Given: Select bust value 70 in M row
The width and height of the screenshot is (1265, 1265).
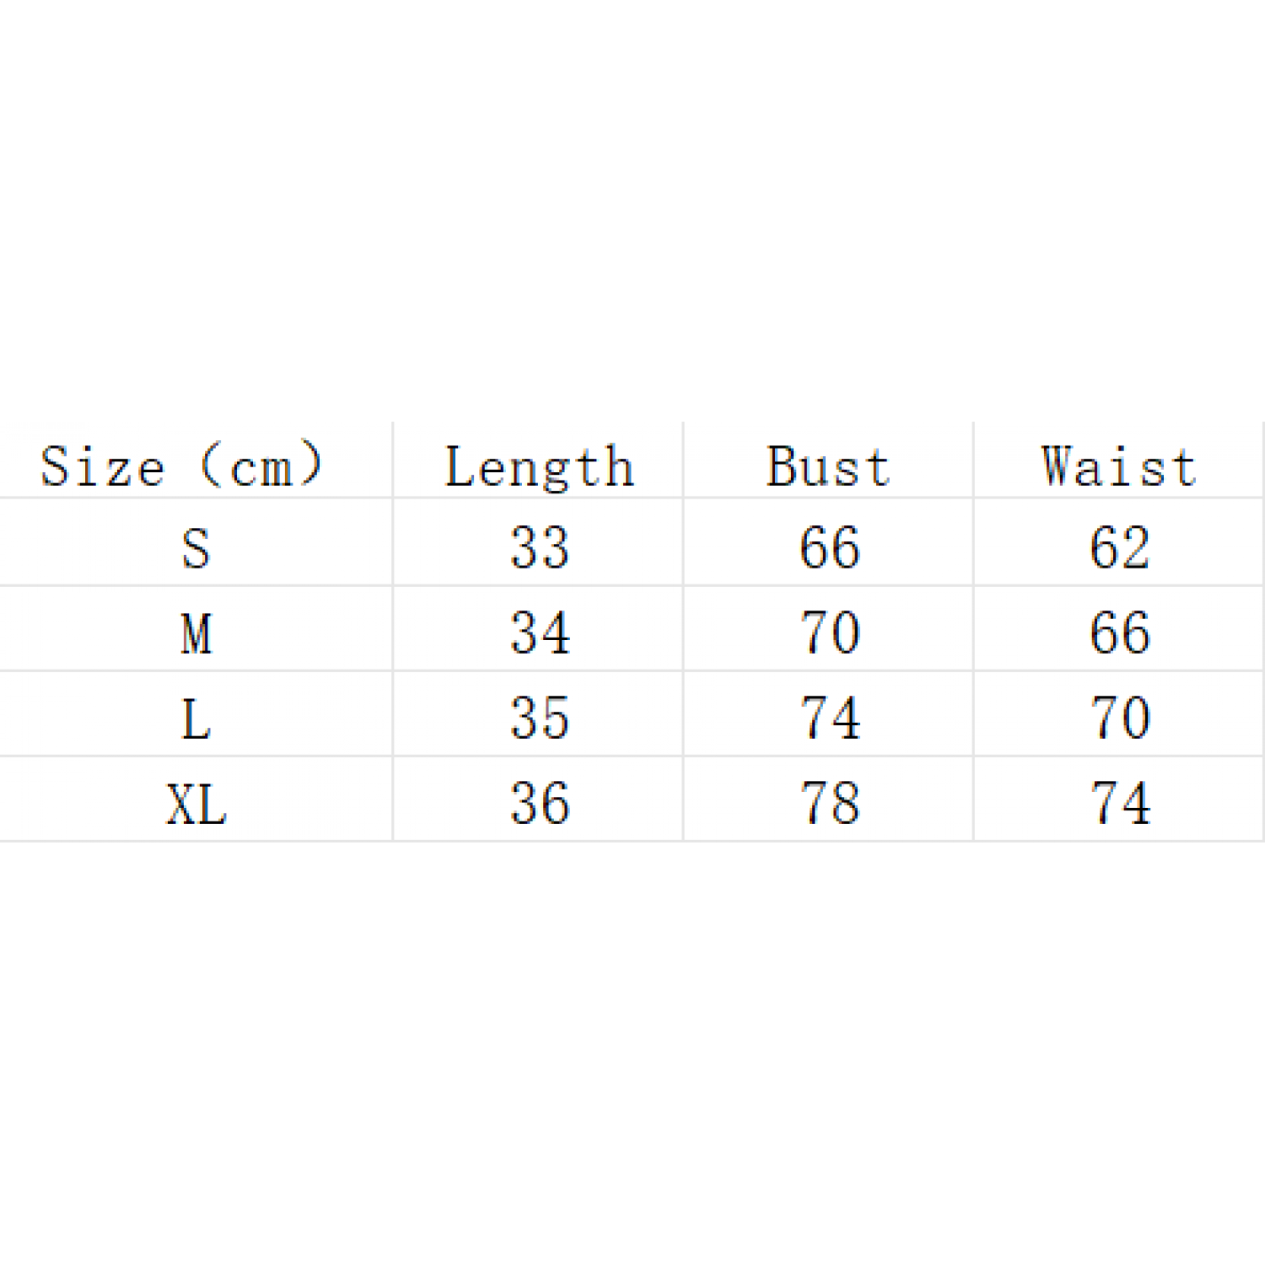Looking at the screenshot, I should [830, 633].
